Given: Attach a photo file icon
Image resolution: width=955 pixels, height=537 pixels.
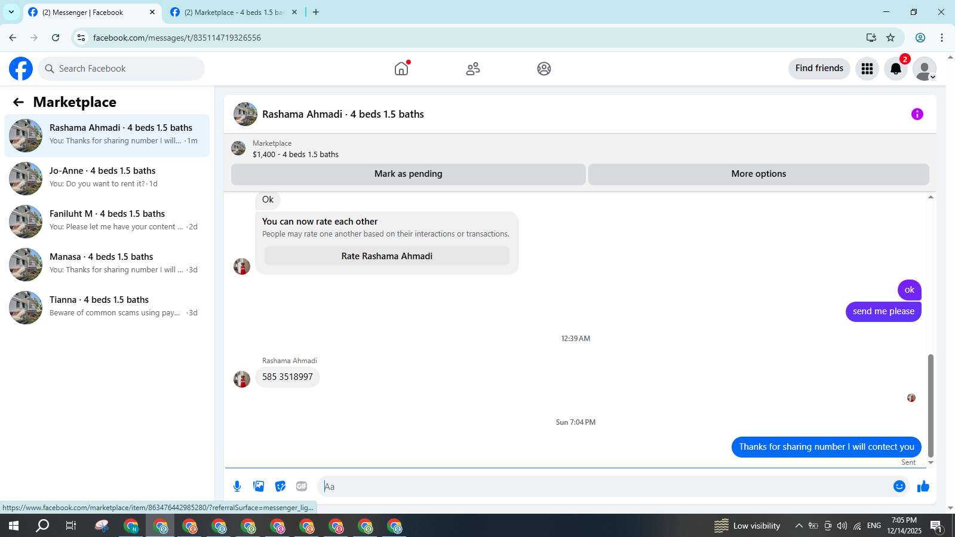Looking at the screenshot, I should (x=259, y=486).
